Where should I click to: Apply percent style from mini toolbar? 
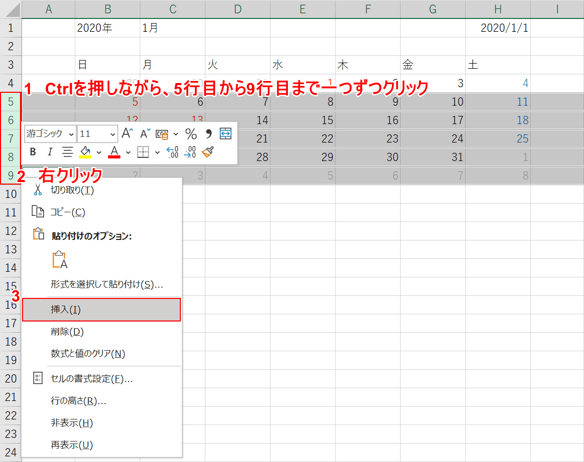point(191,133)
